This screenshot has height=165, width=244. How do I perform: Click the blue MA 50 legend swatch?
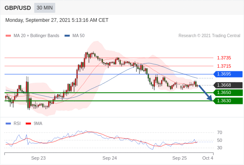click(67, 36)
